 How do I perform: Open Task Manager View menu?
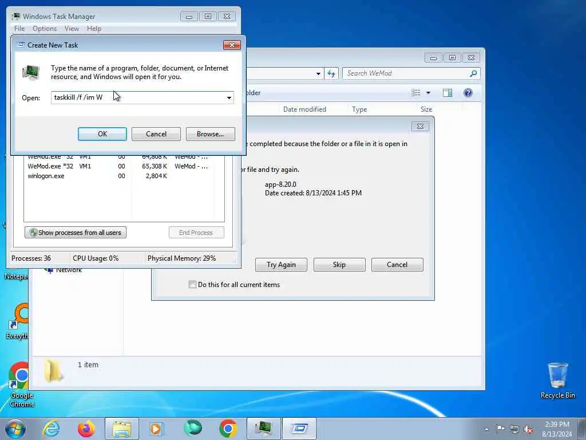[x=72, y=29]
